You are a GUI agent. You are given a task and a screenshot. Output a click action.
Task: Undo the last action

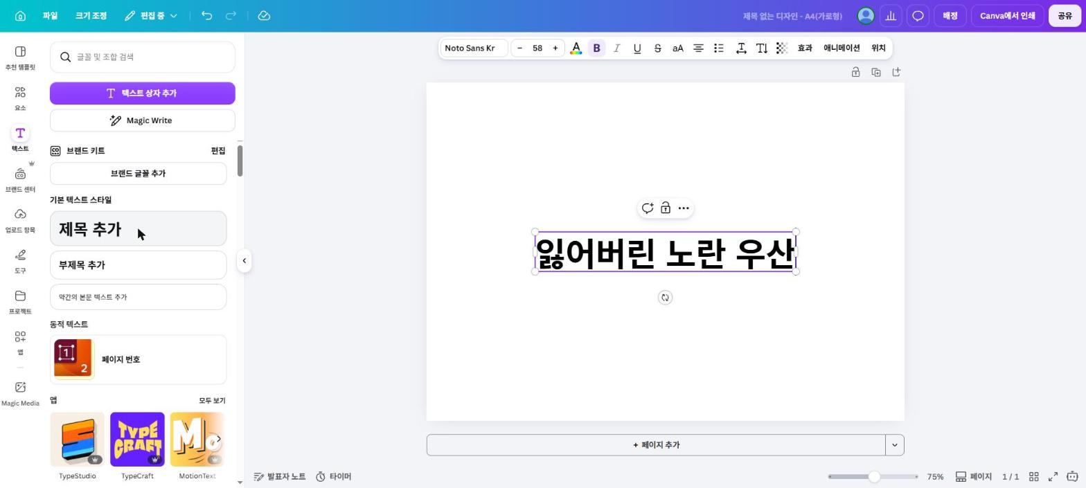pos(206,15)
